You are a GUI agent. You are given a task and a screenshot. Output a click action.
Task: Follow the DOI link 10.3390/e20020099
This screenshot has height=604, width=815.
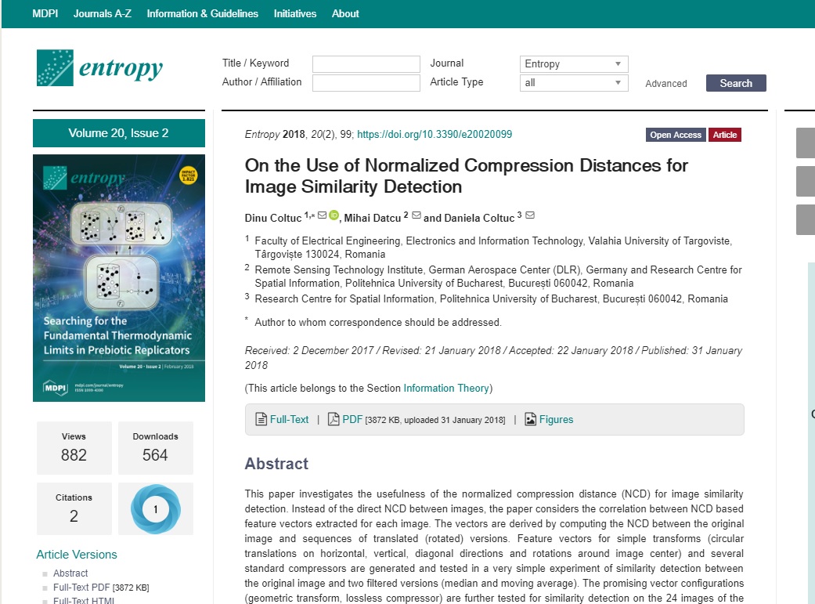(x=435, y=134)
